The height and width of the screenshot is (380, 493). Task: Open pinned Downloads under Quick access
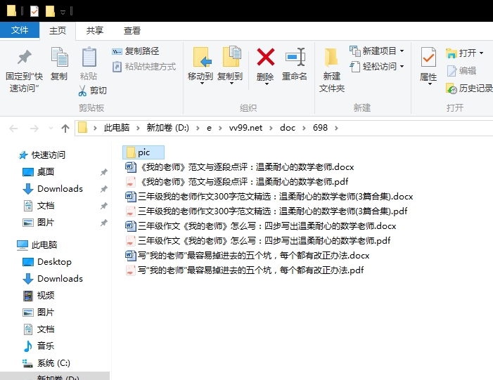[53, 189]
